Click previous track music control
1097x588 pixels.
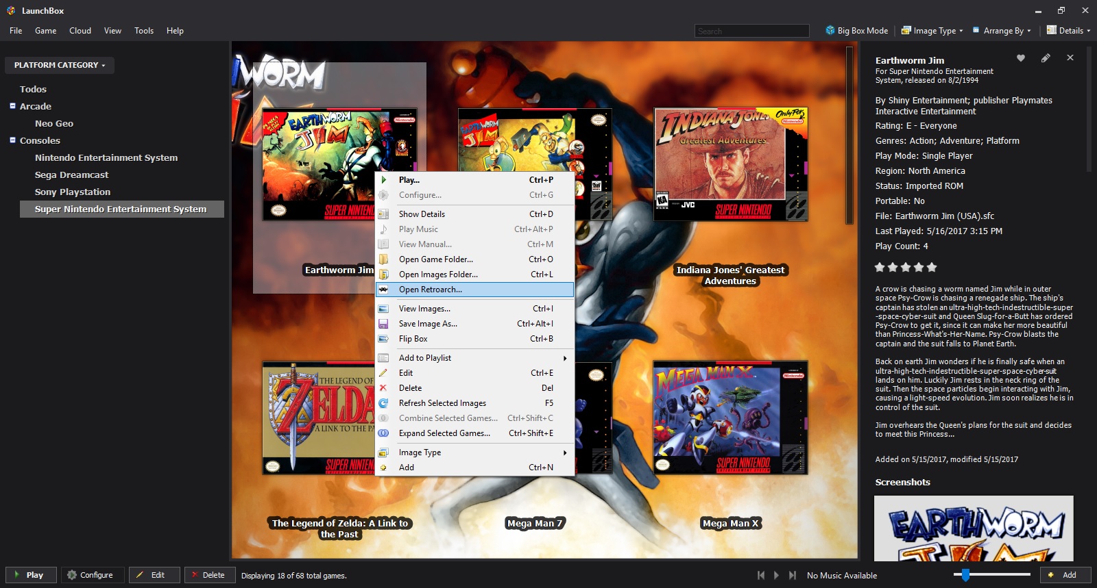(760, 576)
